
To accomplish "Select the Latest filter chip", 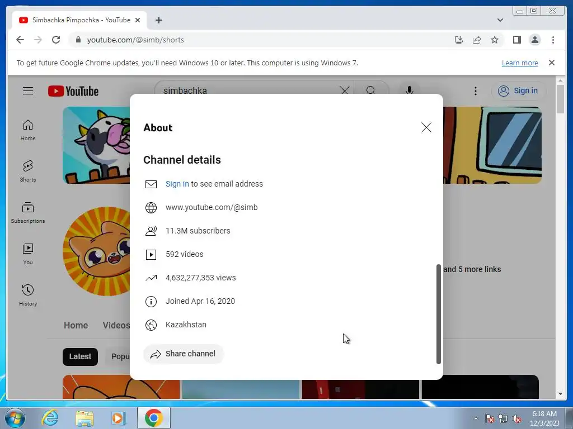I will [x=80, y=357].
